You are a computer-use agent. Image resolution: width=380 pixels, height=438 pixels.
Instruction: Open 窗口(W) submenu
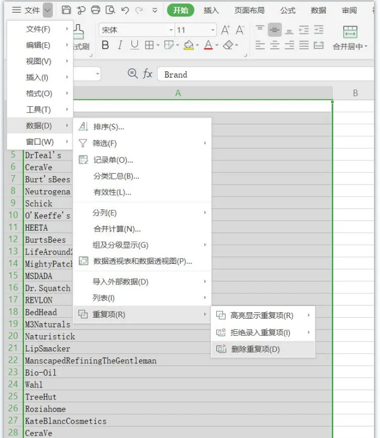(x=40, y=142)
